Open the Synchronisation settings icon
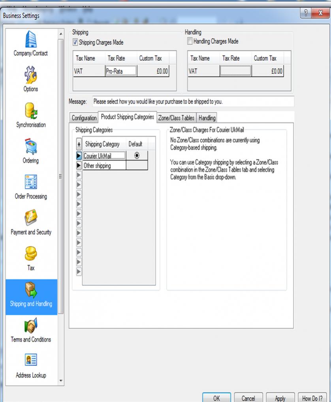Image resolution: width=331 pixels, height=402 pixels. [x=30, y=111]
